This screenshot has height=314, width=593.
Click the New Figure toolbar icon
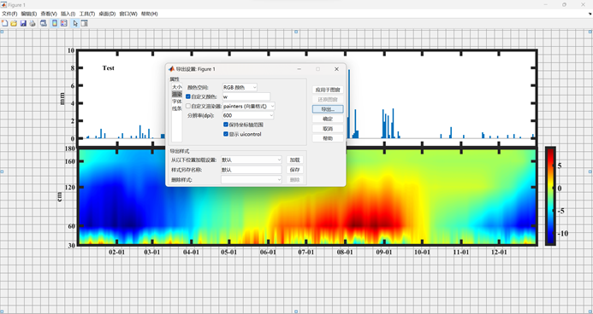(x=5, y=23)
